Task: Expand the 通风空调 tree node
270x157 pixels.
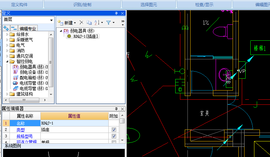Action: [x=7, y=56]
